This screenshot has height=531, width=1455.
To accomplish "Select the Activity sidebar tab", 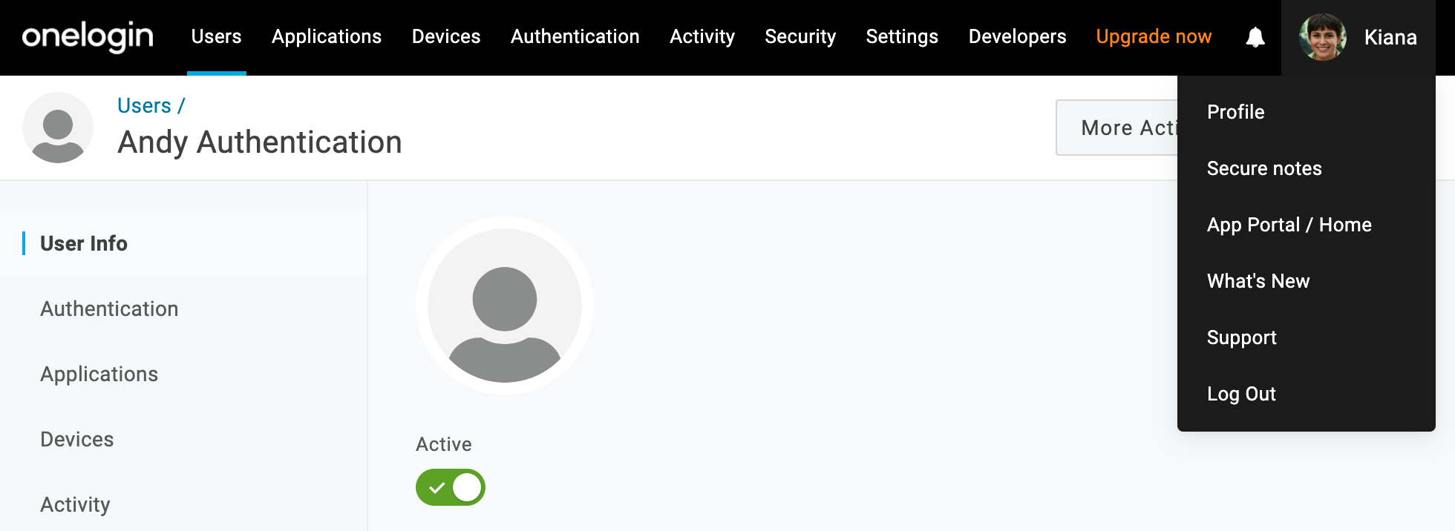I will 183,504.
